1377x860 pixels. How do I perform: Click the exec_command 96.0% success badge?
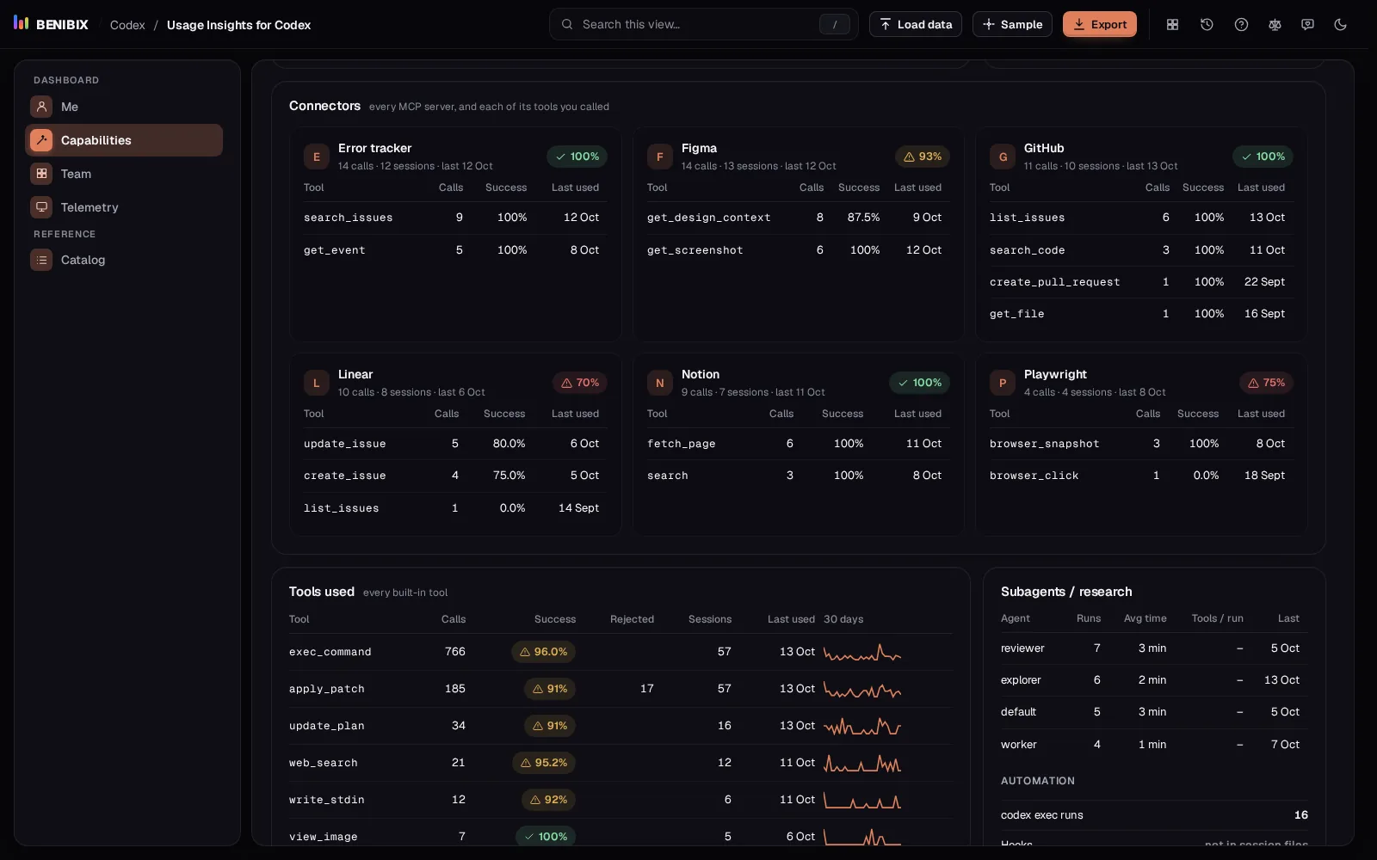click(543, 652)
